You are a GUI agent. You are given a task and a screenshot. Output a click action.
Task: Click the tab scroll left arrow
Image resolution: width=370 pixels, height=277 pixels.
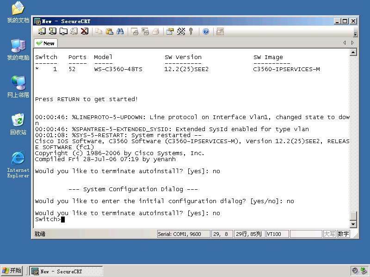tap(345, 42)
